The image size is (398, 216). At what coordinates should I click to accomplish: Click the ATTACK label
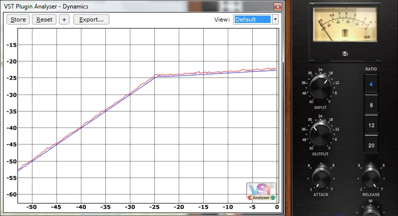pyautogui.click(x=321, y=194)
